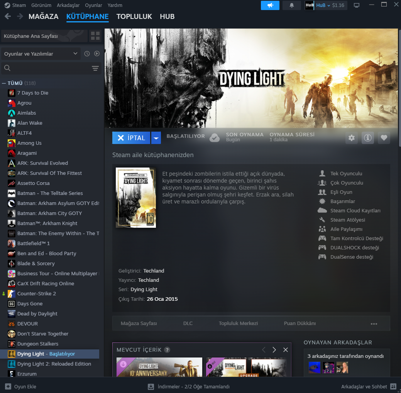Open the Görünüm menu
401x393 pixels.
[x=41, y=5]
